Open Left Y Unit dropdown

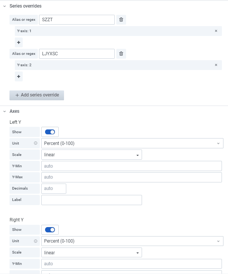[x=132, y=143]
